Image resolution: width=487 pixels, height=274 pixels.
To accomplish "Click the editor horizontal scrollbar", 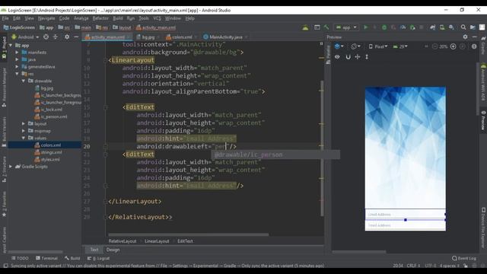I will (189, 234).
